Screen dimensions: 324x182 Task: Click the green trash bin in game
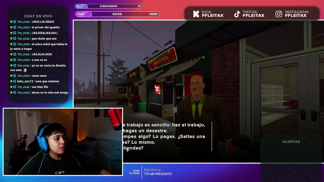click(x=142, y=107)
